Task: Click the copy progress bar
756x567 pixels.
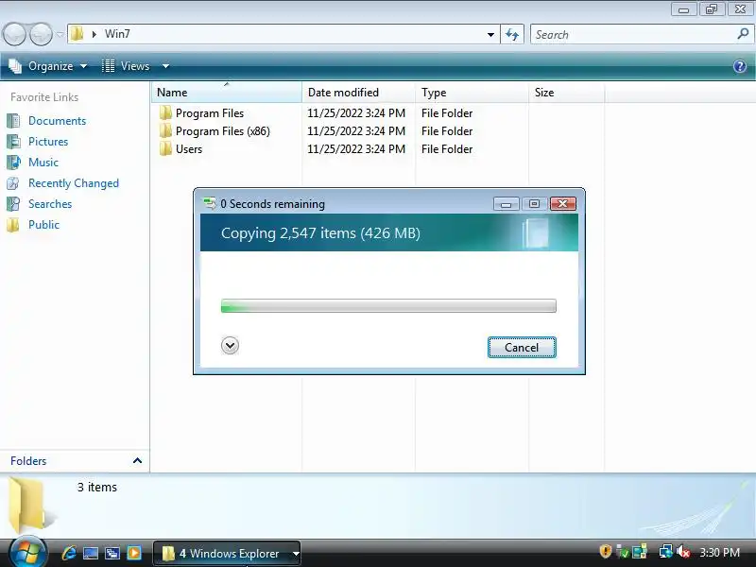Action: tap(388, 305)
